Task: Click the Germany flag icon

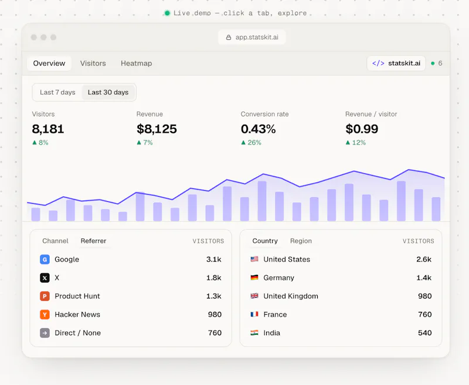Action: pyautogui.click(x=254, y=277)
